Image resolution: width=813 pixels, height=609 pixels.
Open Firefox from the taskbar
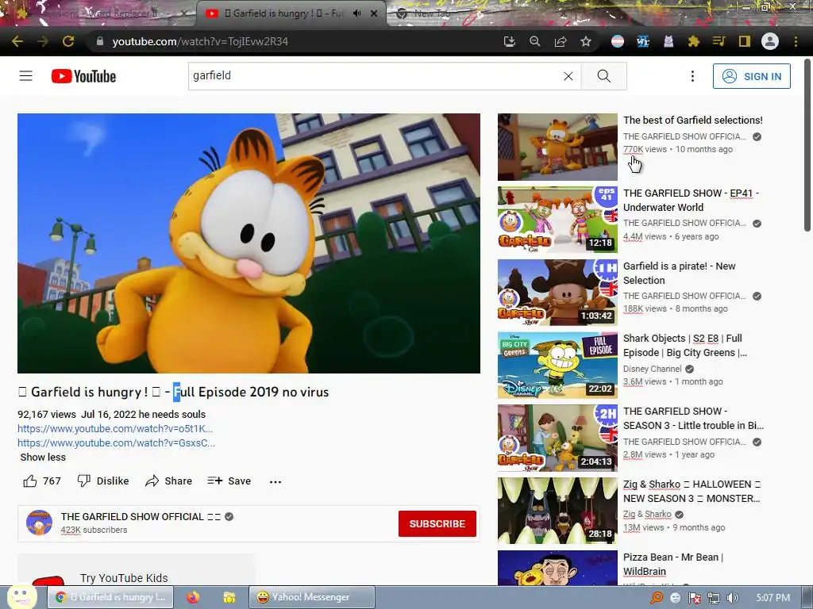point(193,597)
